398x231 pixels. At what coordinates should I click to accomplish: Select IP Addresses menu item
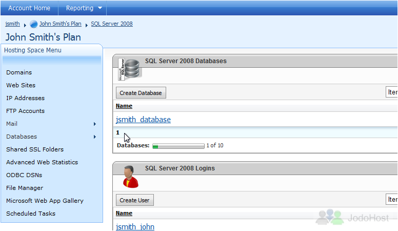click(x=25, y=98)
